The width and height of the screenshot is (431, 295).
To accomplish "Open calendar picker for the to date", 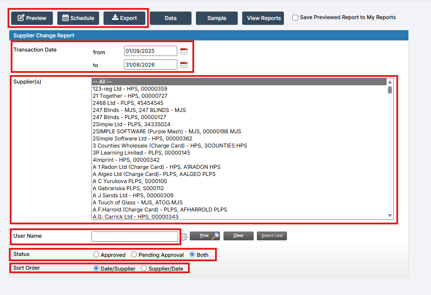I will coord(184,64).
